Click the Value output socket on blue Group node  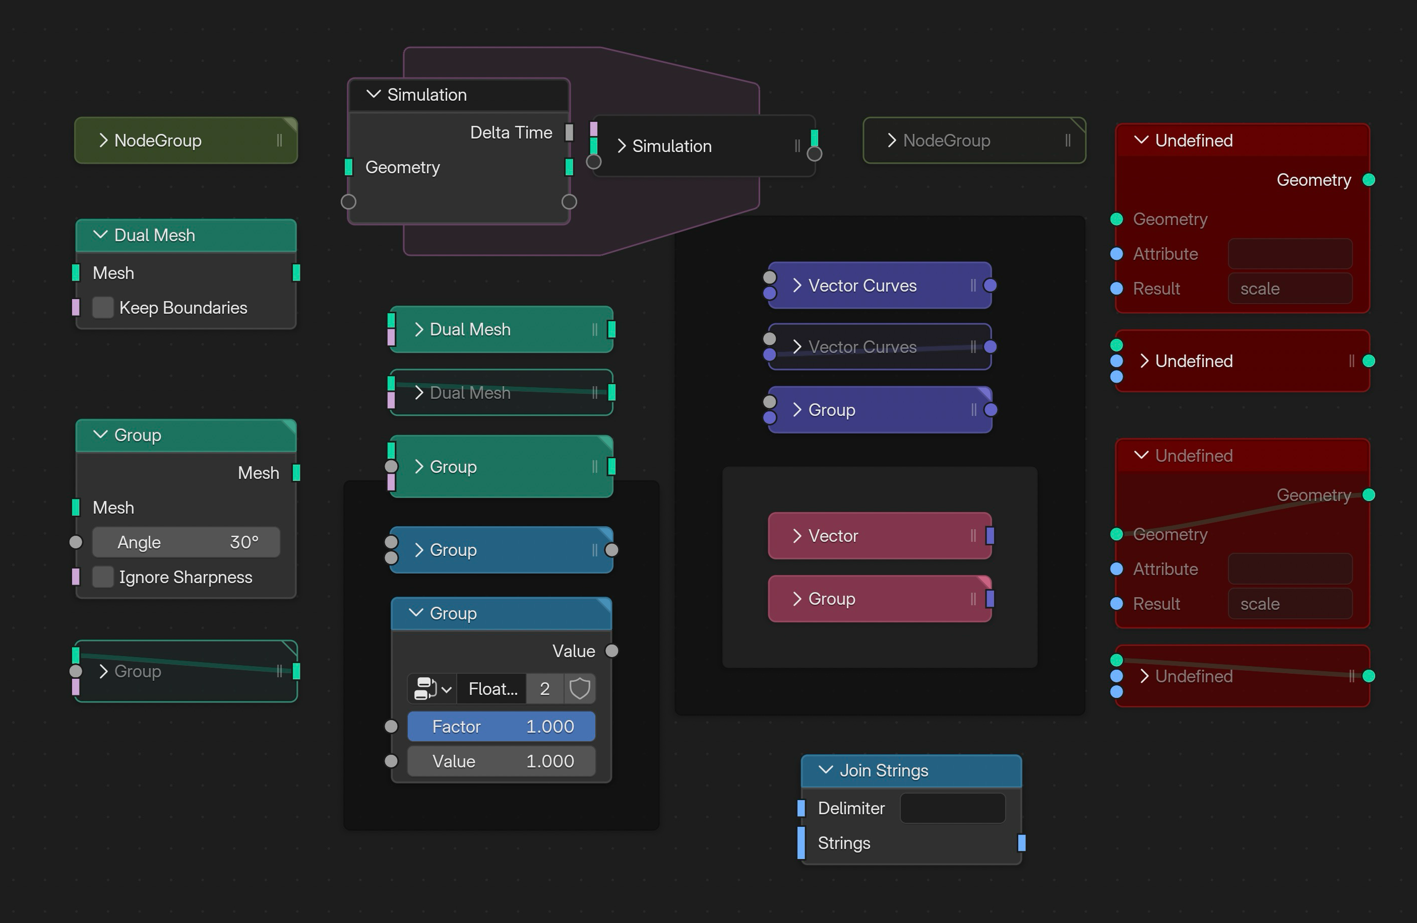point(611,651)
